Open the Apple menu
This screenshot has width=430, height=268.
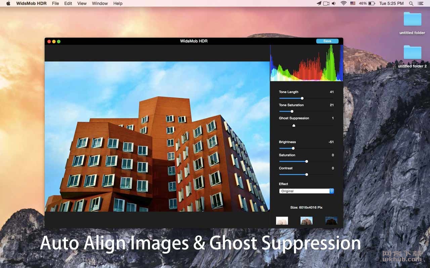[8, 3]
